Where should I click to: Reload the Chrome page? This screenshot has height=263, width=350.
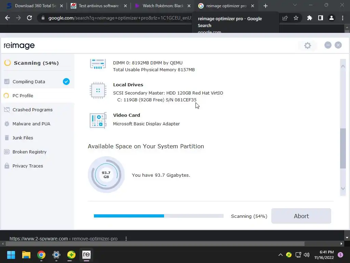(x=29, y=18)
